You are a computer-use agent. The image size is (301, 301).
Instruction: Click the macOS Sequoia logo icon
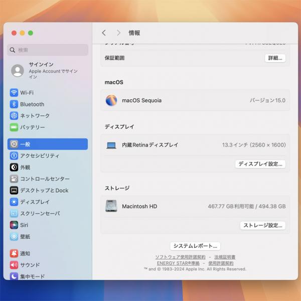pyautogui.click(x=111, y=100)
